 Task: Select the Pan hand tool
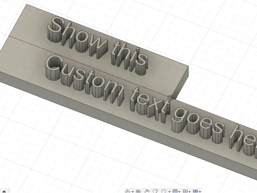(x=147, y=191)
